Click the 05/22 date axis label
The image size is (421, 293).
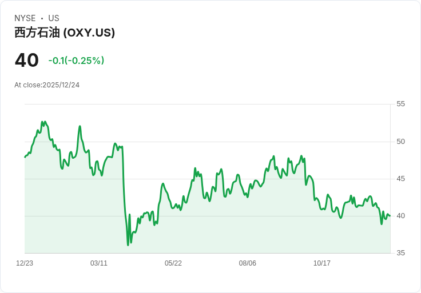pyautogui.click(x=173, y=263)
